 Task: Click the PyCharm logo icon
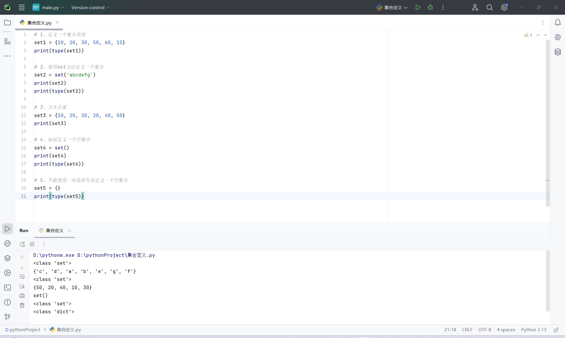[x=7, y=7]
